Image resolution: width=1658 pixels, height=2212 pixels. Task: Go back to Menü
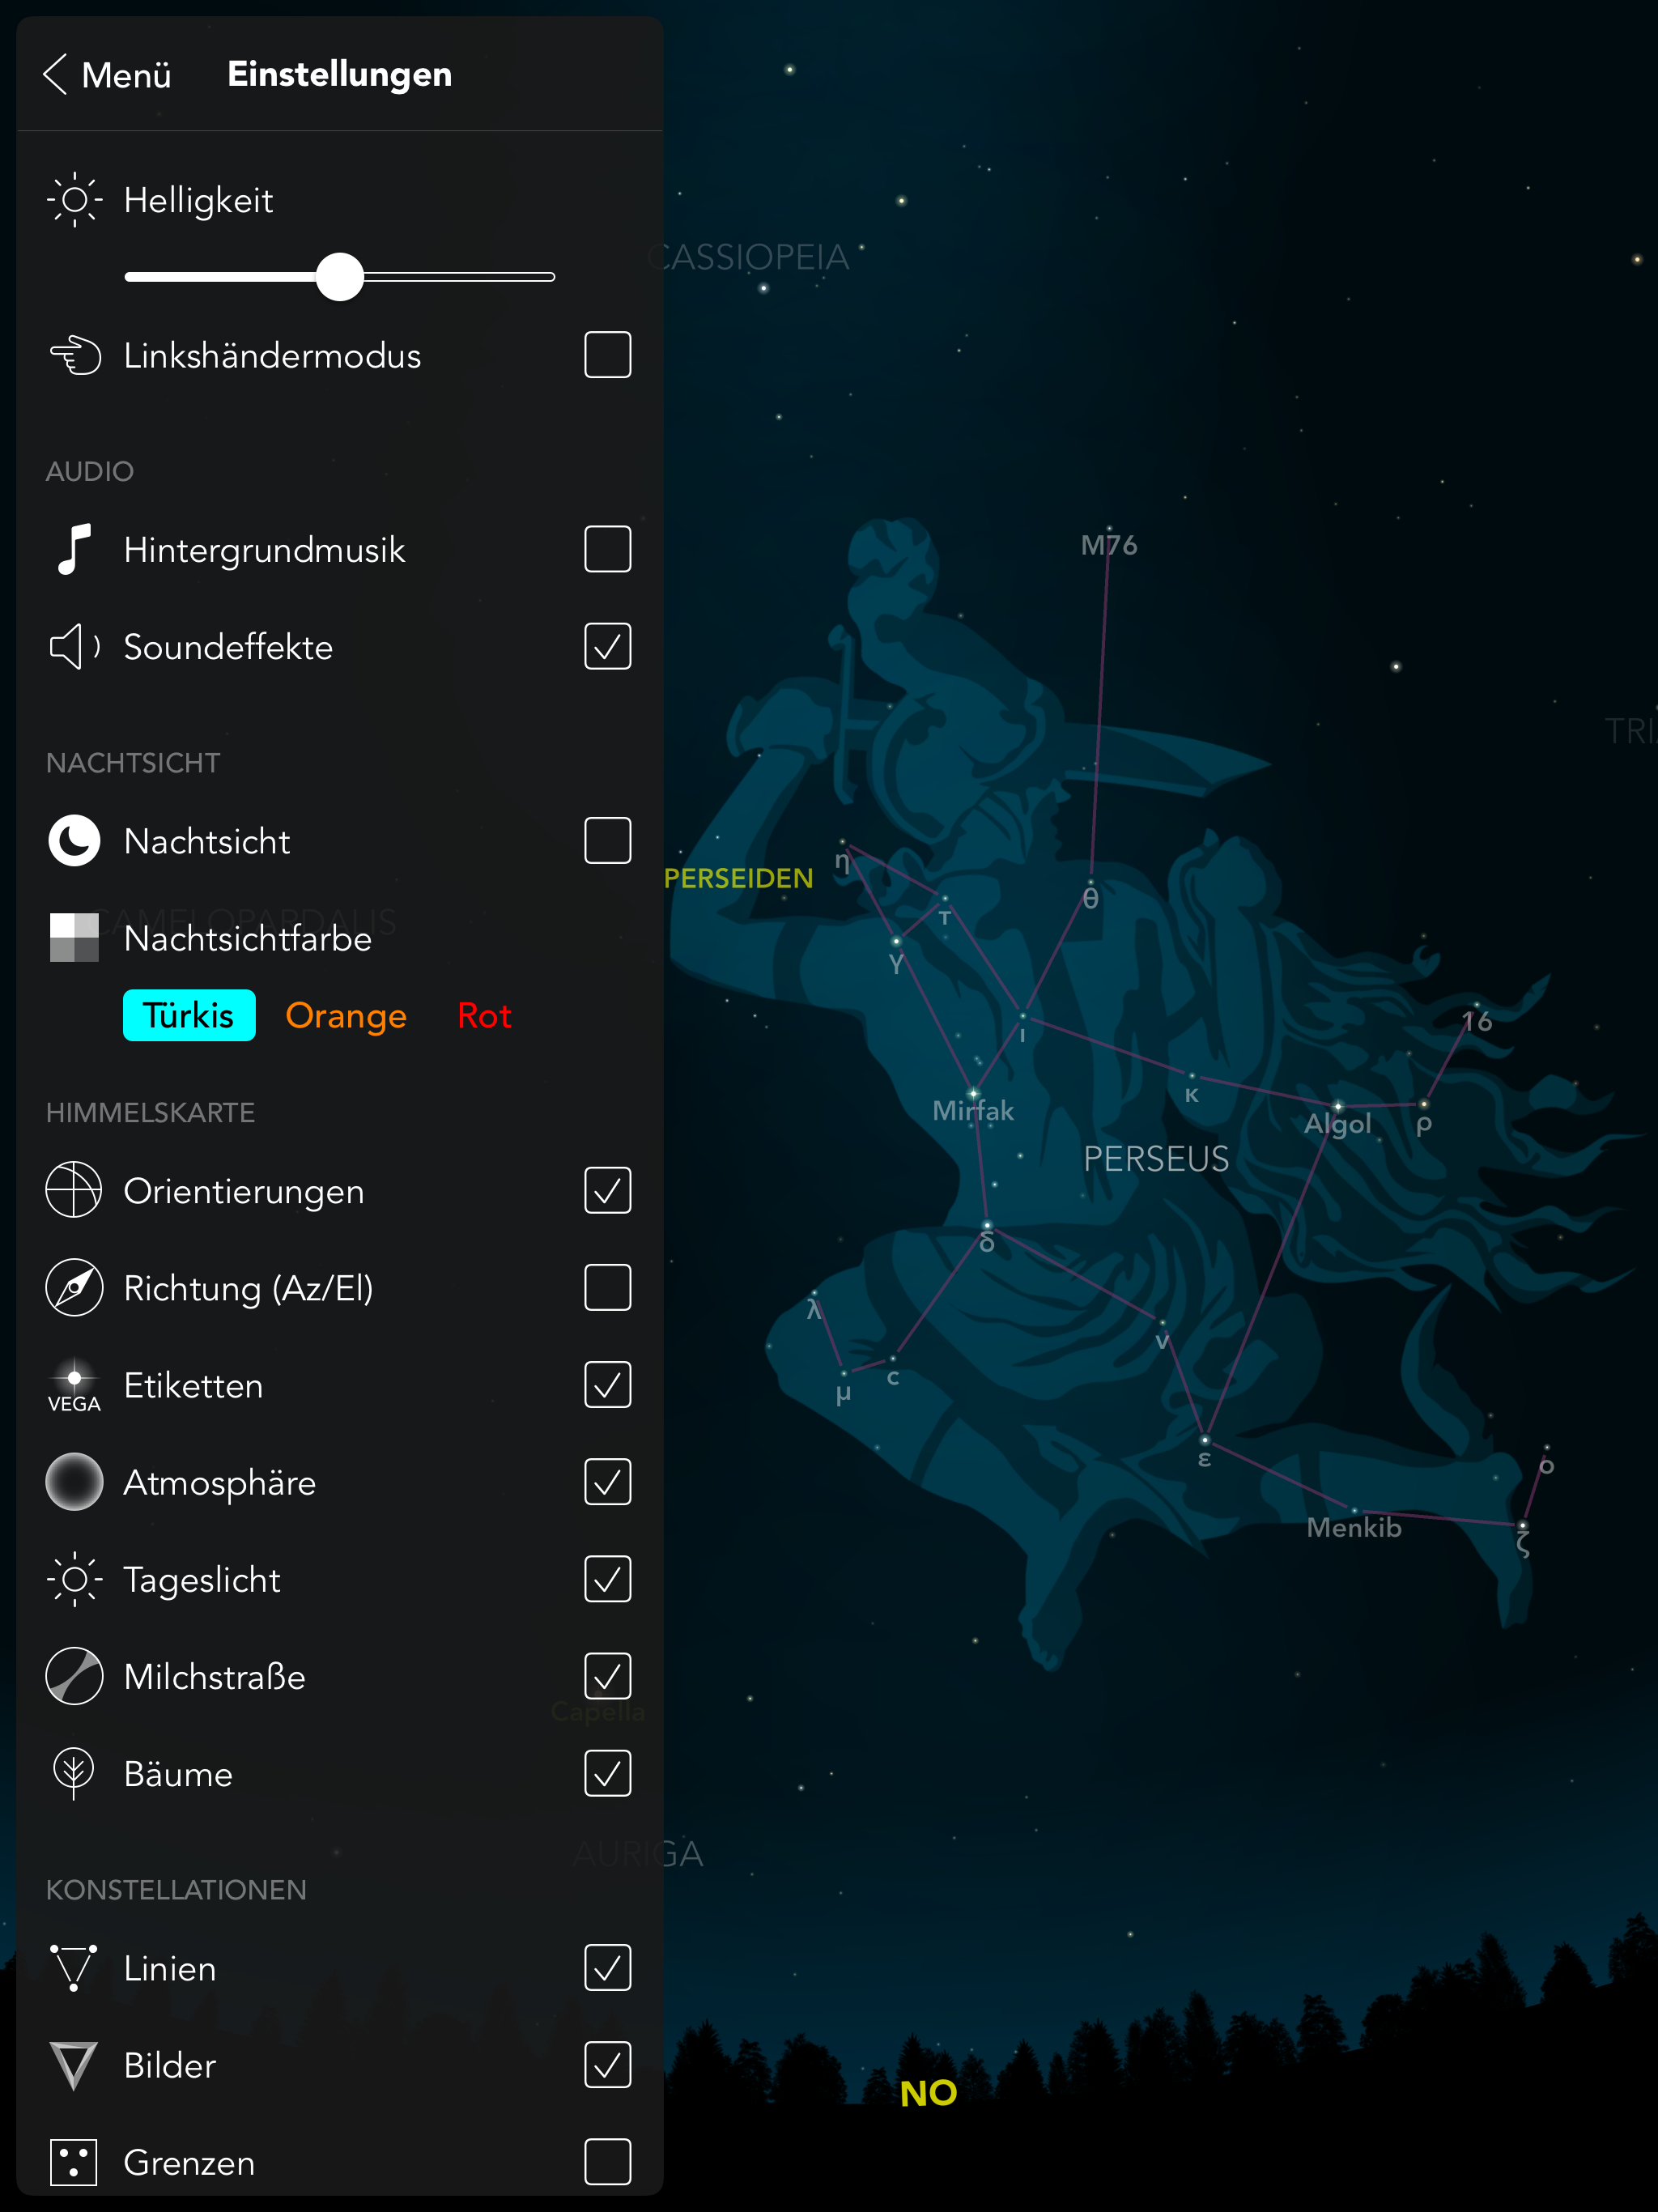[107, 75]
